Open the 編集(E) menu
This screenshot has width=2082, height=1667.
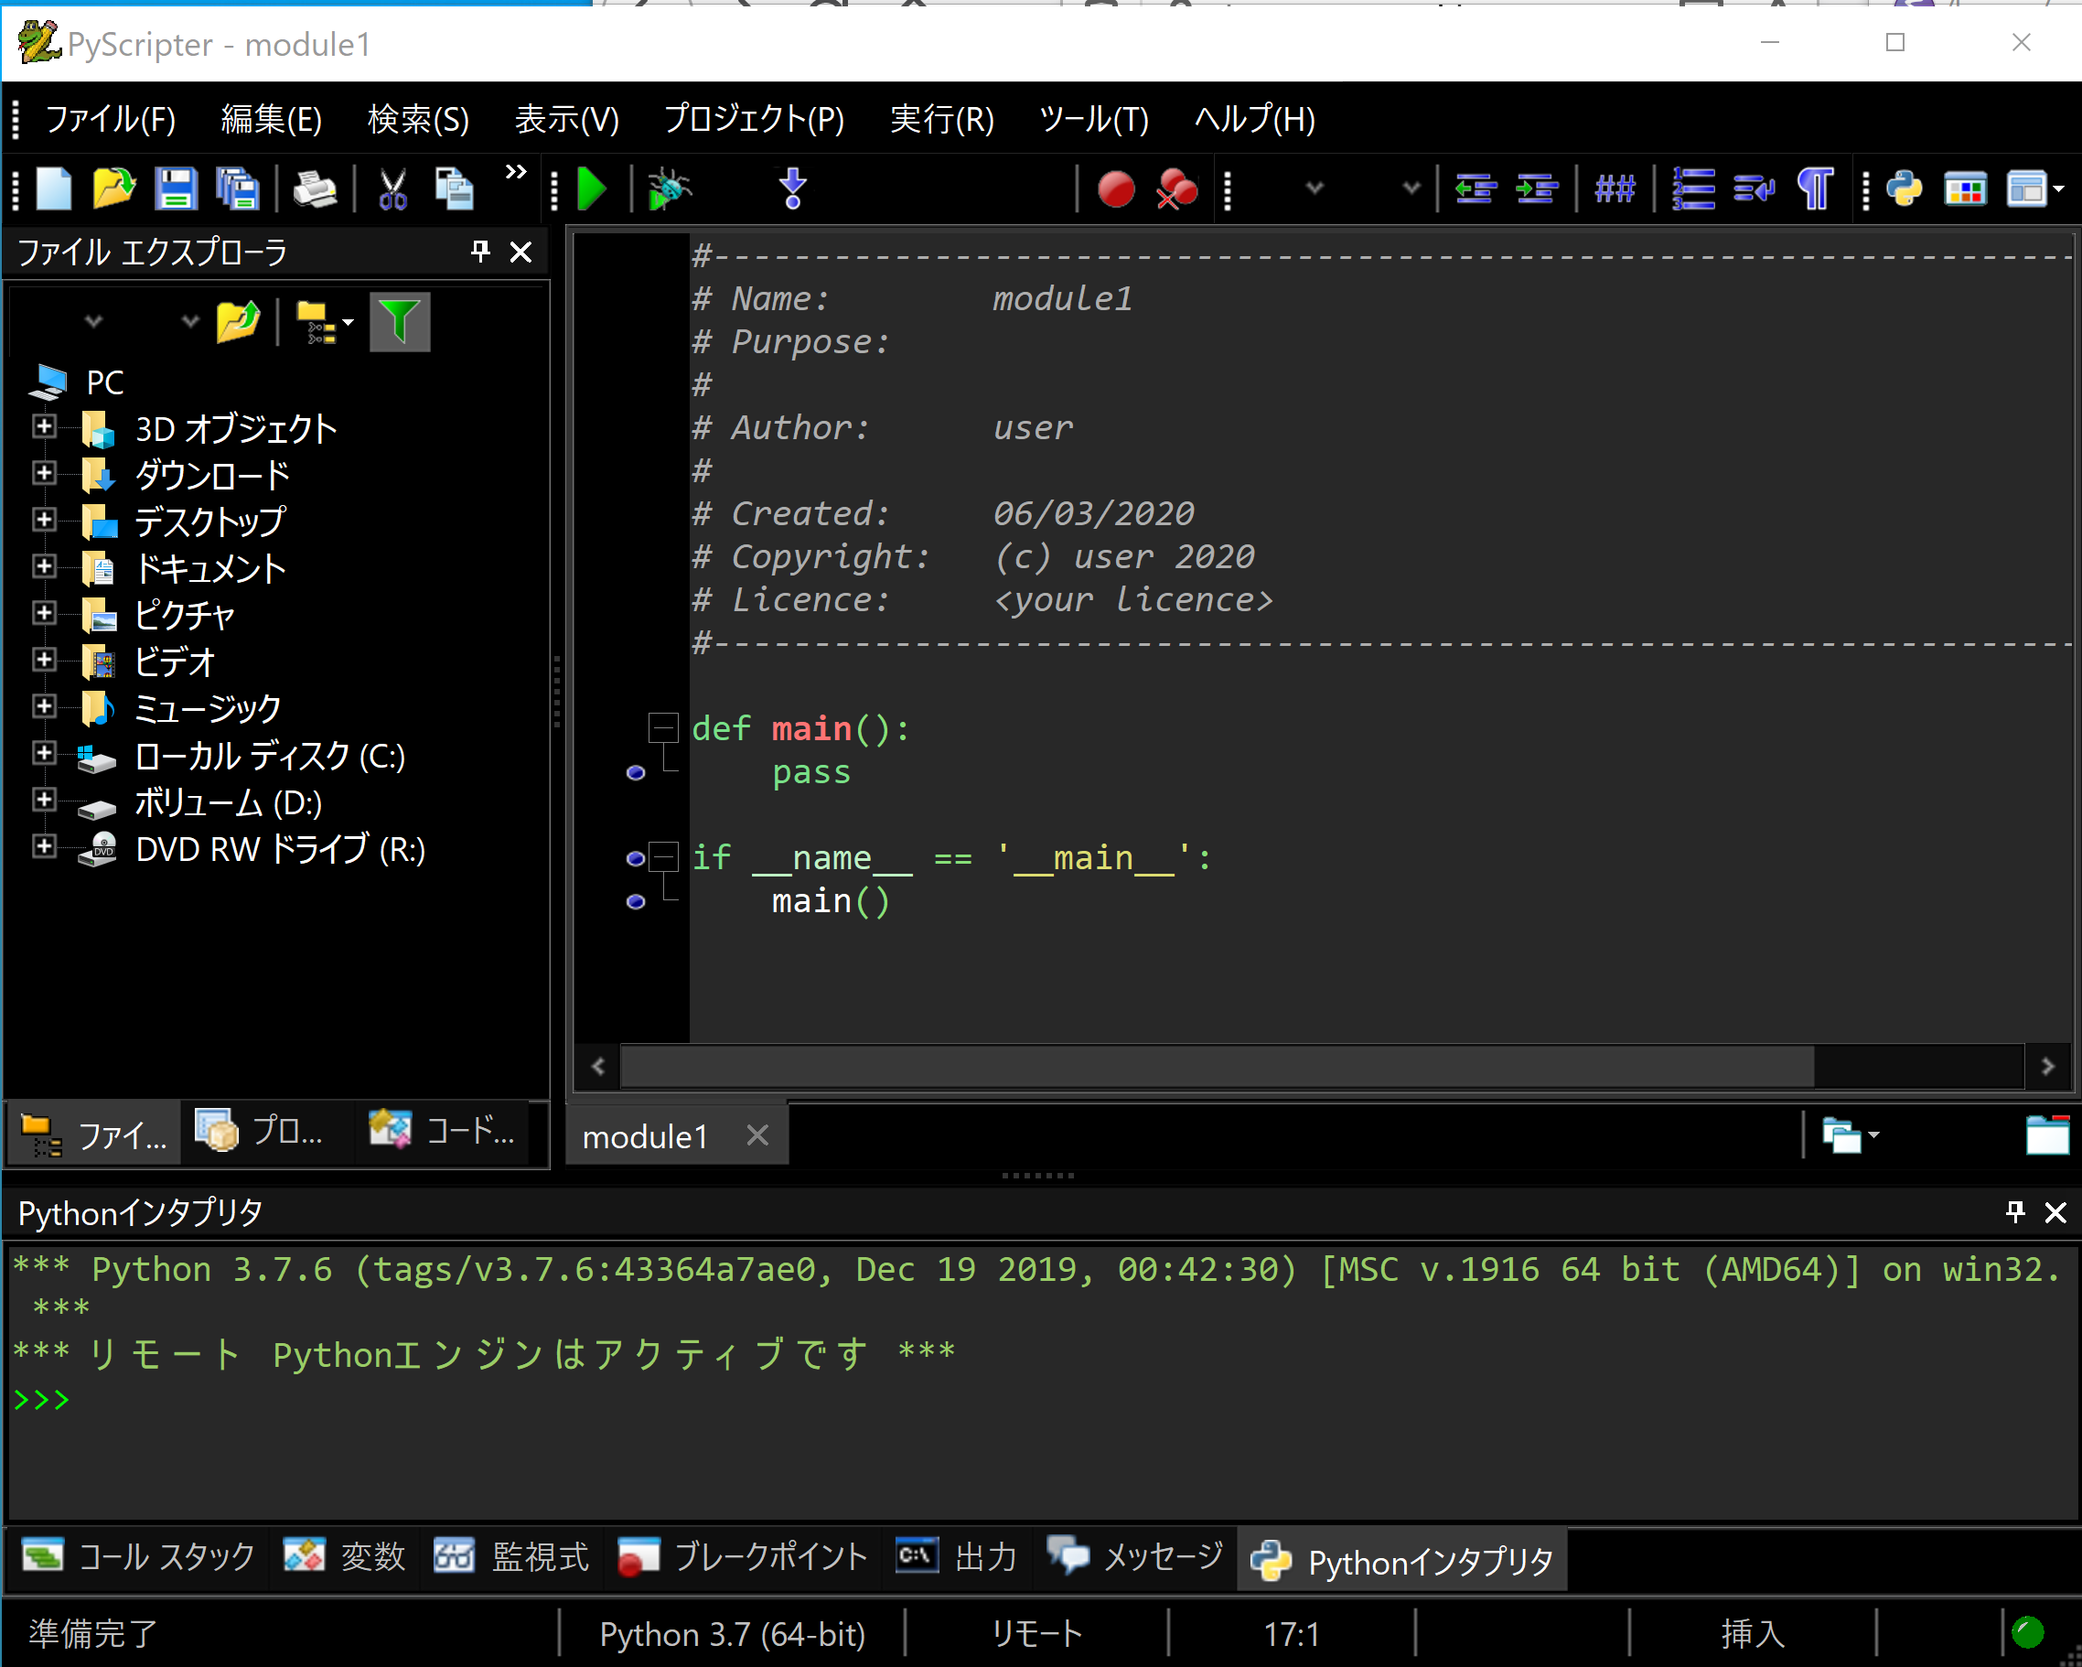(272, 119)
